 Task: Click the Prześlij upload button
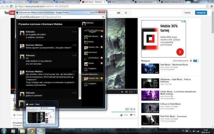coord(187,12)
